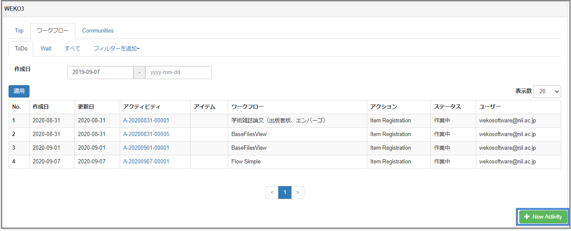This screenshot has height=231, width=571.
Task: Open activity A-20200831-00001
Action: click(146, 121)
